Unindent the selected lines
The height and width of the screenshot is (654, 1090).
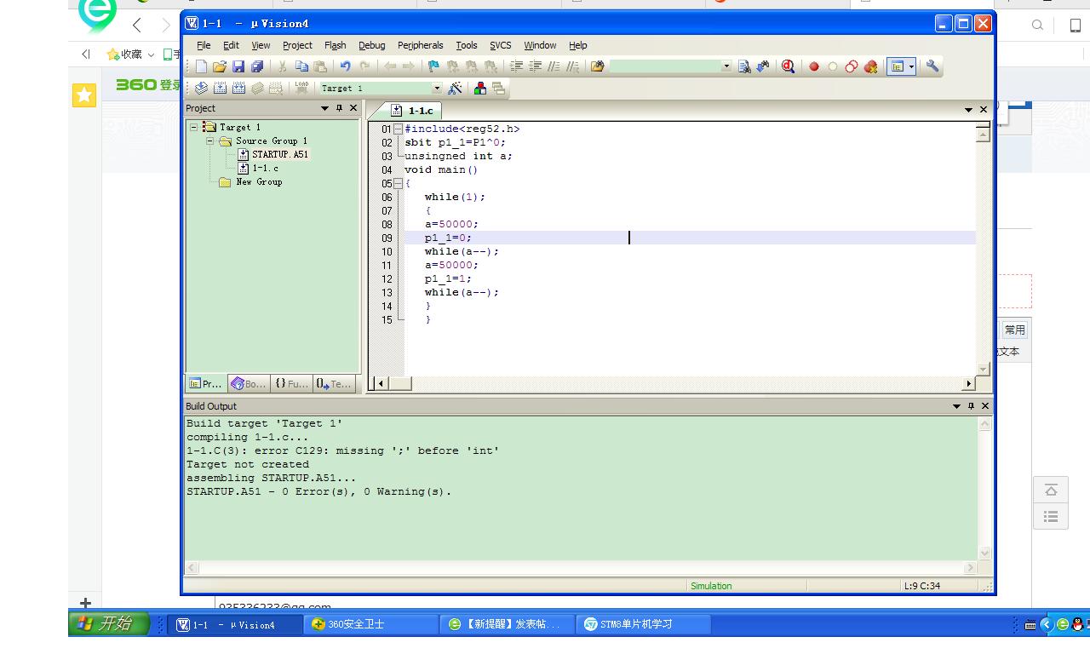[x=536, y=66]
